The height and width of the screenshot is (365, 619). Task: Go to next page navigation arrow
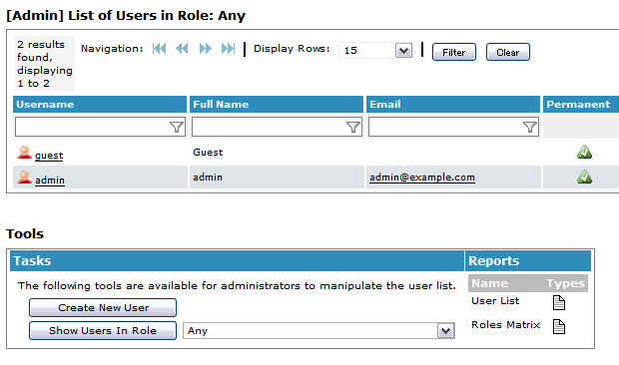click(206, 49)
